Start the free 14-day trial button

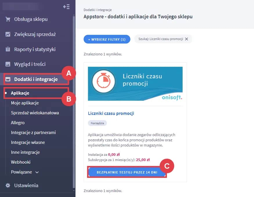coord(127,172)
